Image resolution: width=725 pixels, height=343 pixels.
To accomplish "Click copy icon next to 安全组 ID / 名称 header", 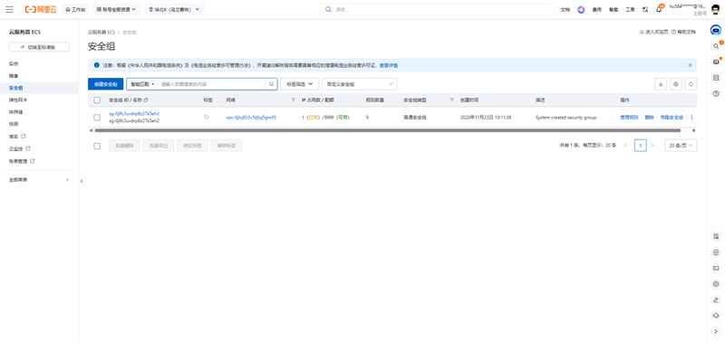I will pos(146,100).
